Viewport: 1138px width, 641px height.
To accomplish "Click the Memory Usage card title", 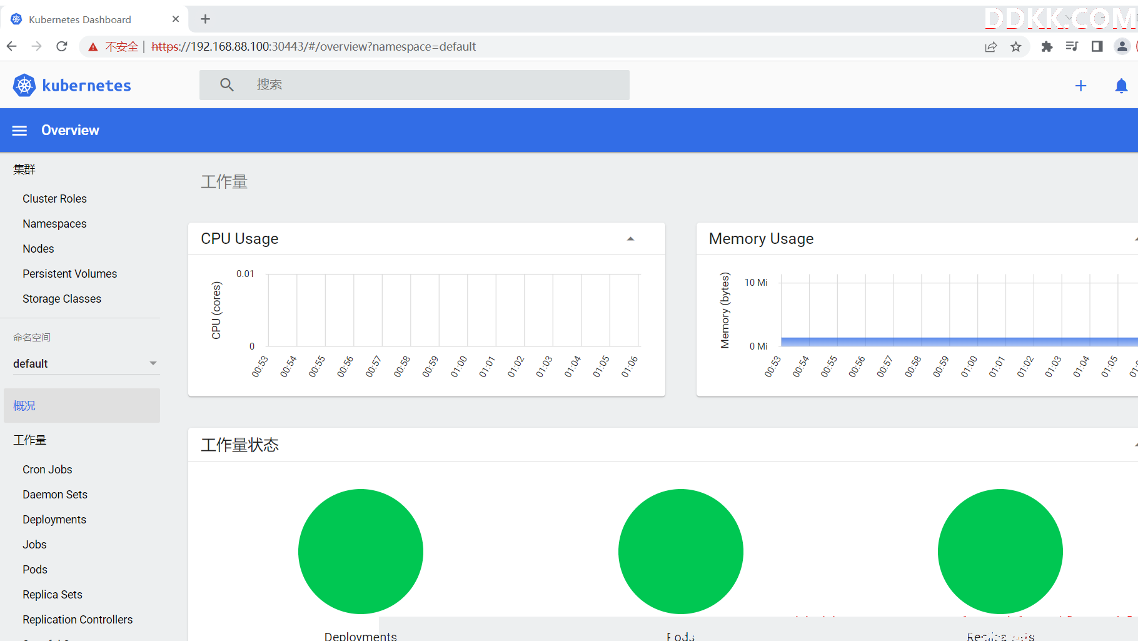I will tap(761, 239).
